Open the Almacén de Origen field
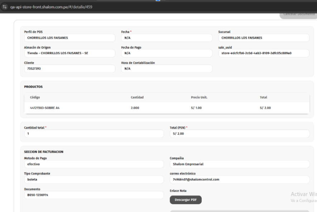Screen dimensions: 317x212 (69, 53)
